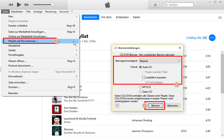Expand the Geräte submenu
This screenshot has height=140, width=224.
[41, 50]
